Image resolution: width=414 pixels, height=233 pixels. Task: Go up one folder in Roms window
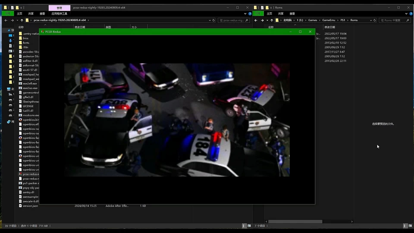272,20
